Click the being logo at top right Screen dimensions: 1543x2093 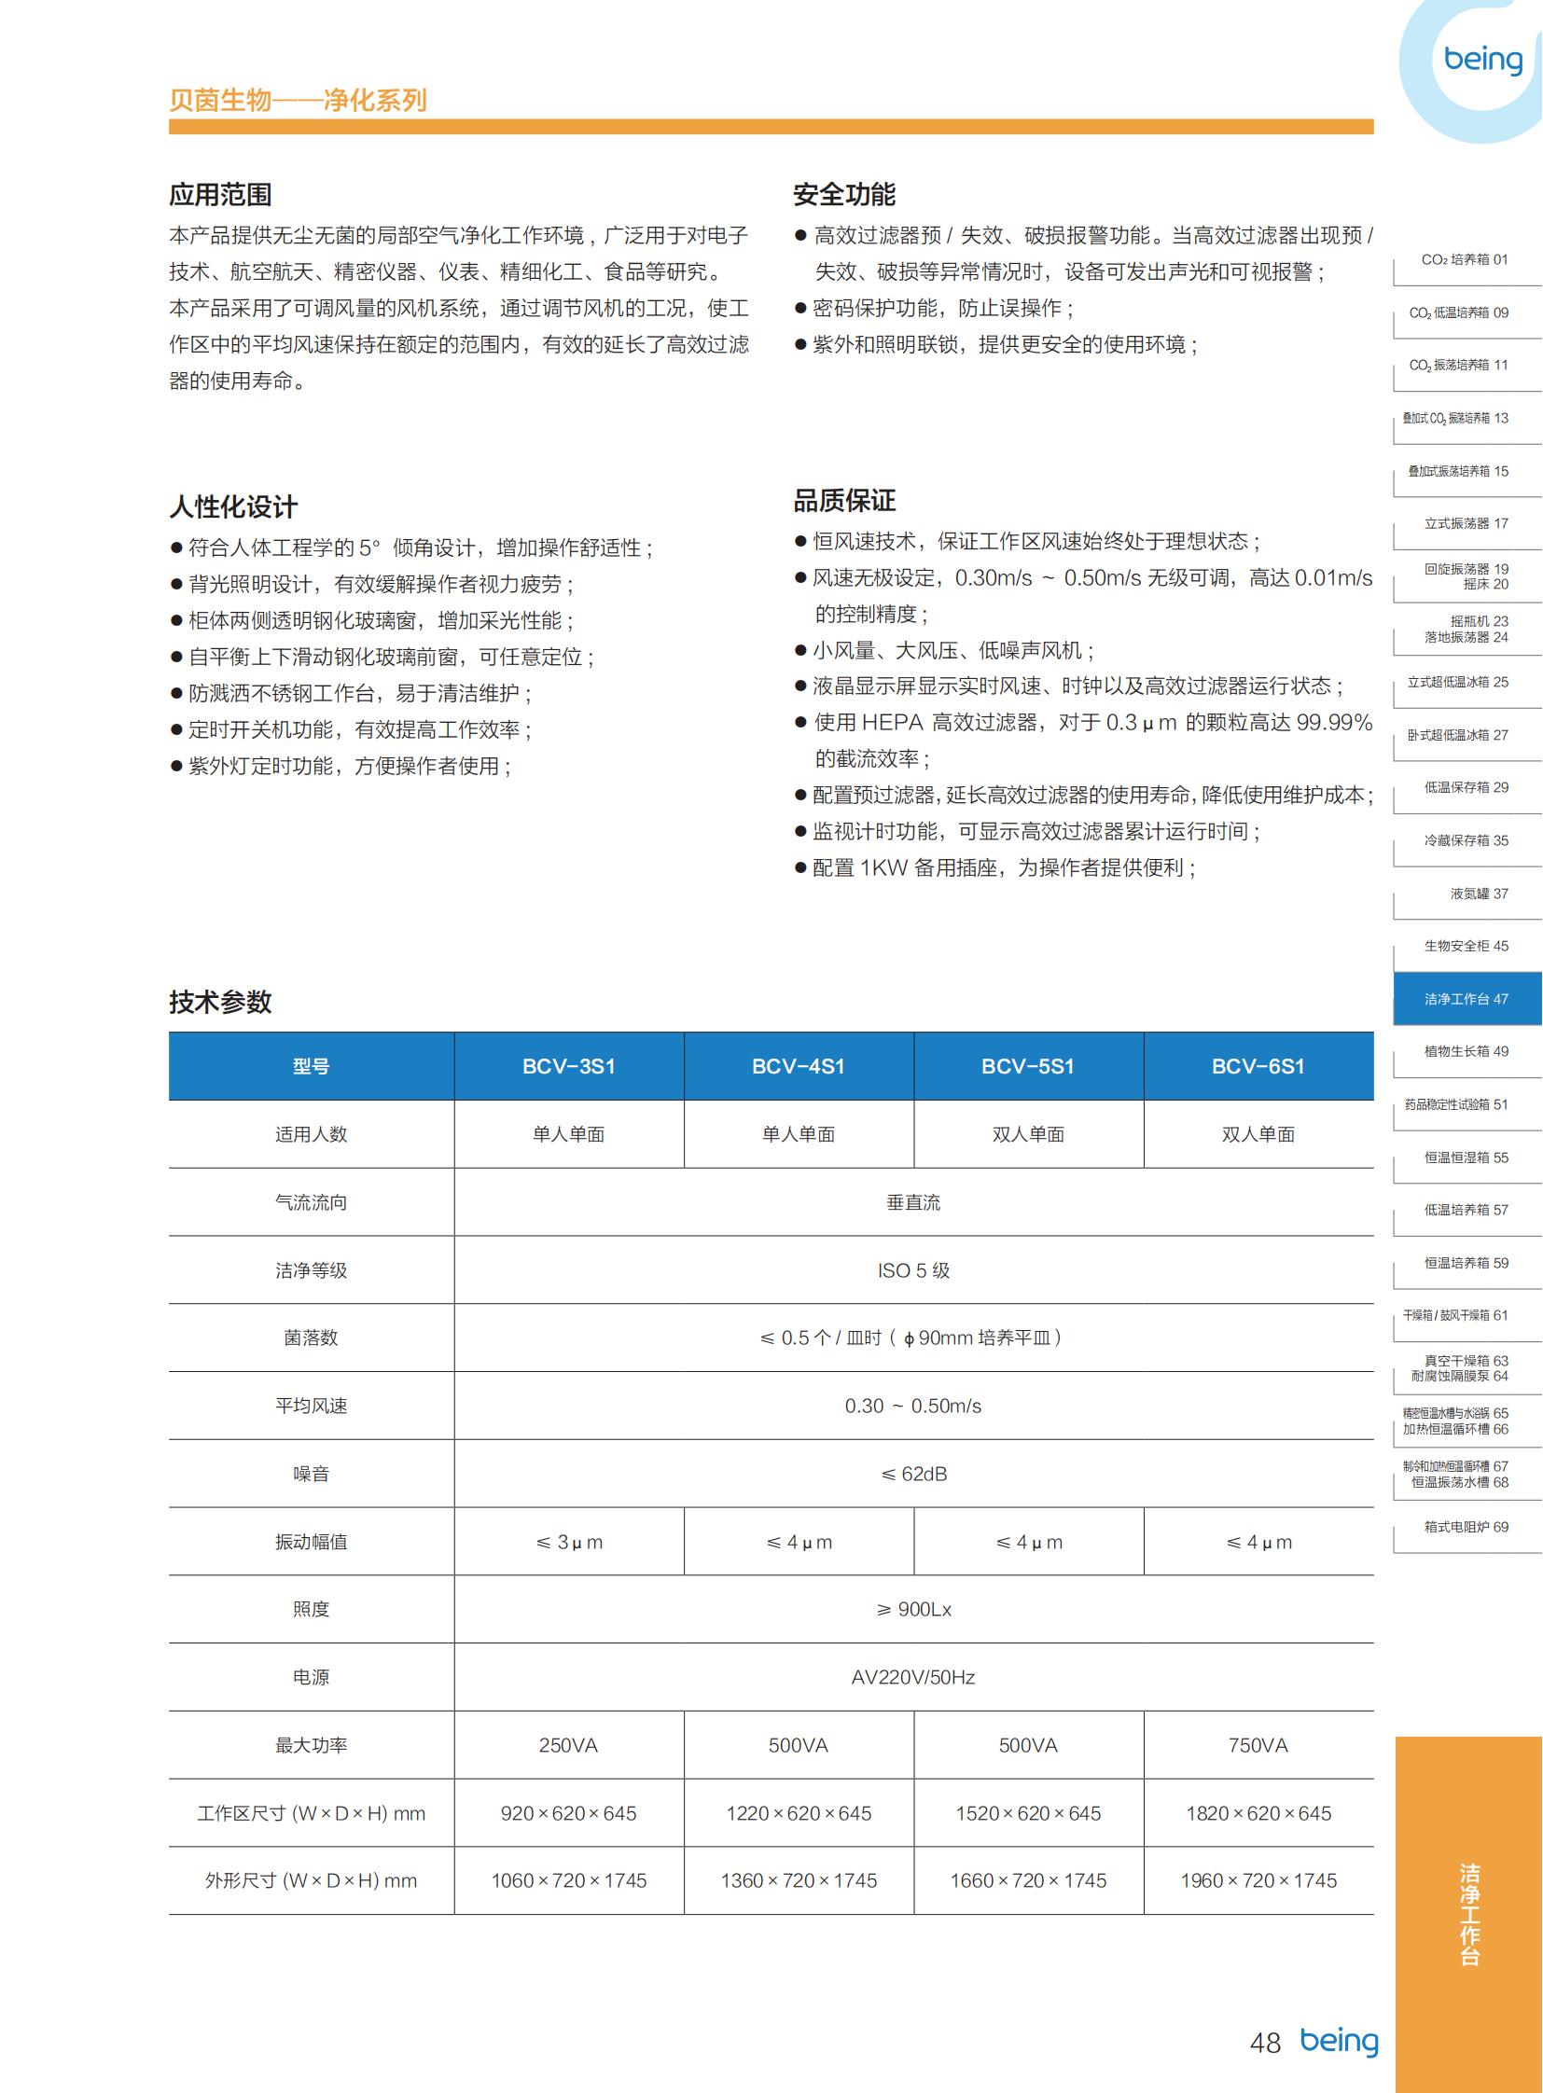point(1482,60)
